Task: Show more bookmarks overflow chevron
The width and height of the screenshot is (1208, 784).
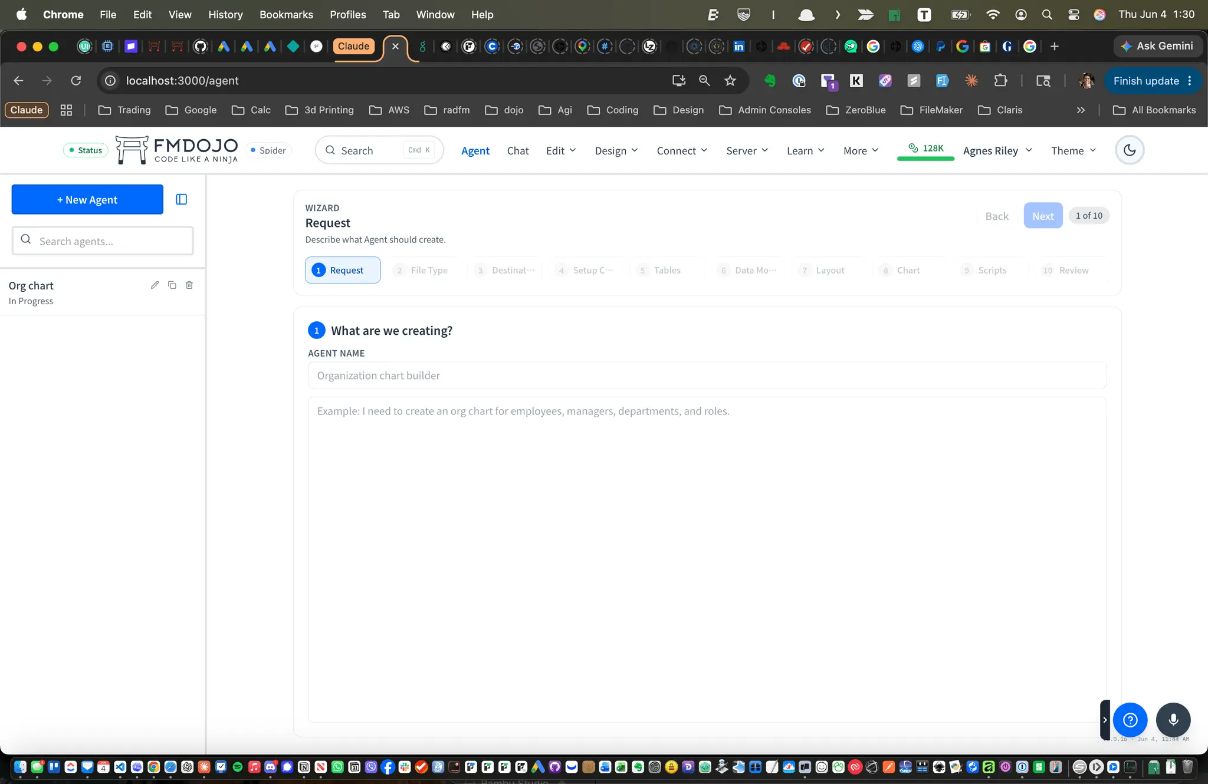Action: click(1081, 110)
